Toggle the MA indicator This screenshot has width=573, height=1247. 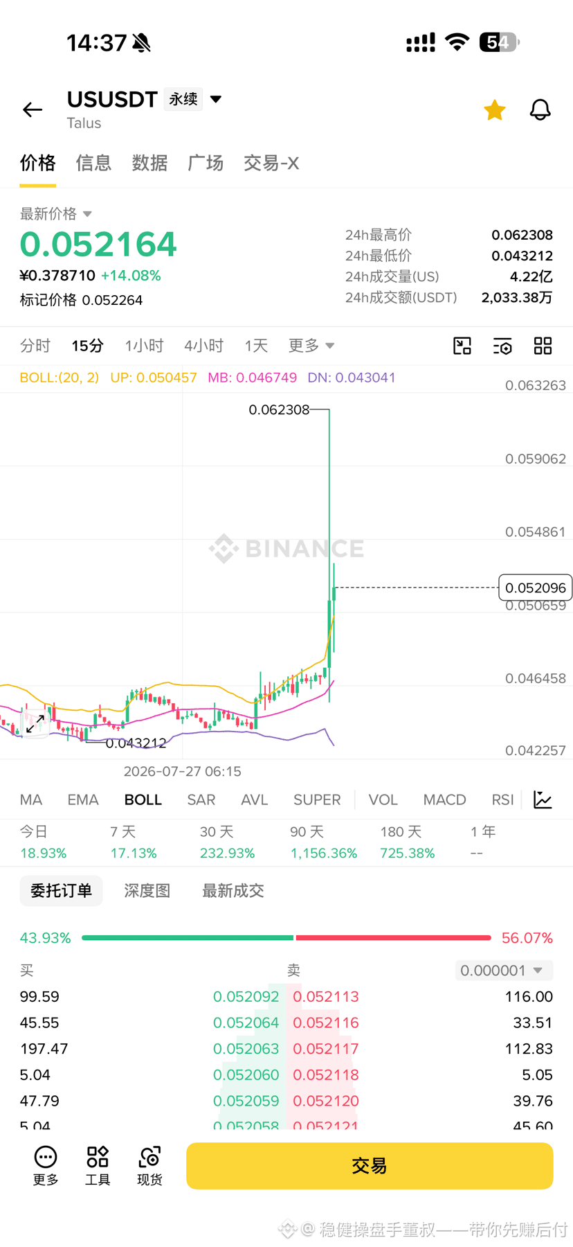click(x=31, y=799)
